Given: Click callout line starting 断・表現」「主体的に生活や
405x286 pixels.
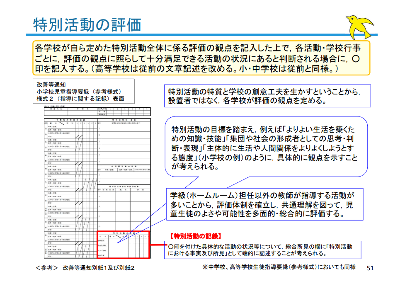Looking at the screenshot, I should pos(263,148).
